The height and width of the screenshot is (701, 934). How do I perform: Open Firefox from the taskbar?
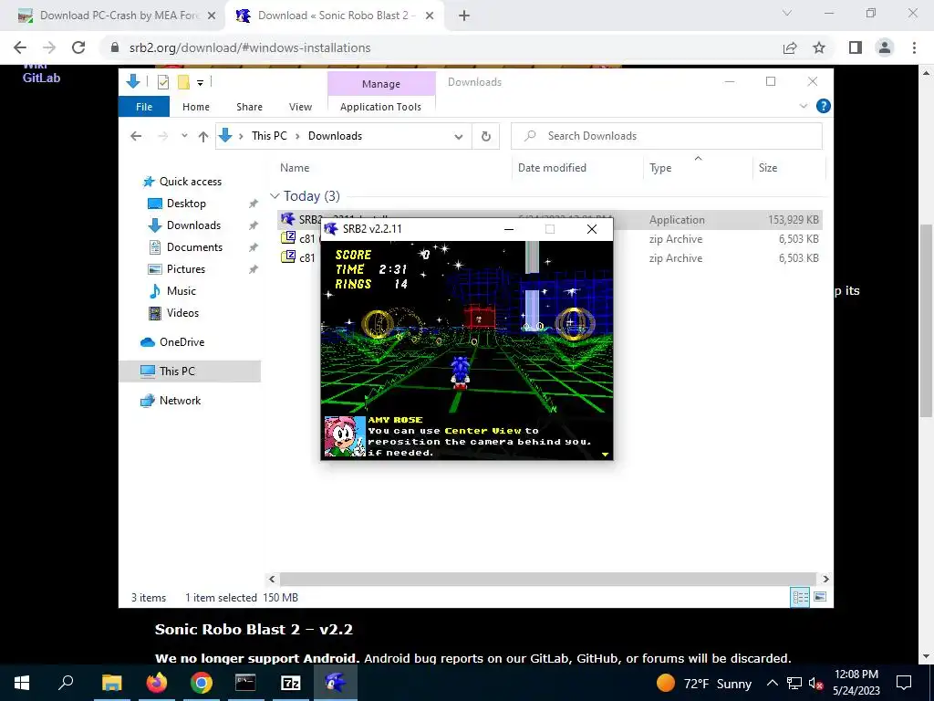(x=157, y=683)
